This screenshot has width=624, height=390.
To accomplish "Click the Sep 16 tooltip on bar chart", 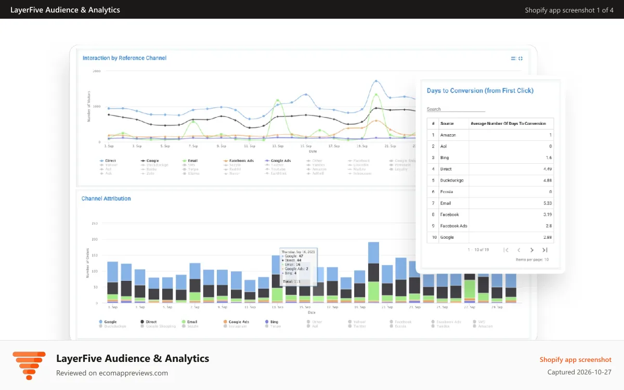I will pyautogui.click(x=298, y=266).
